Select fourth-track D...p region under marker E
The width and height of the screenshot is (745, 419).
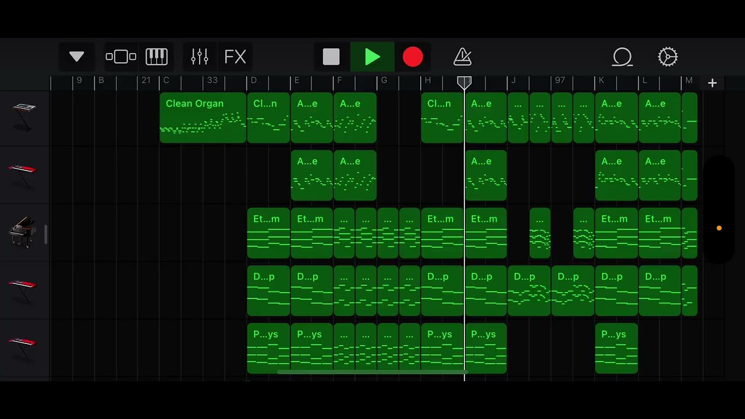tap(312, 290)
